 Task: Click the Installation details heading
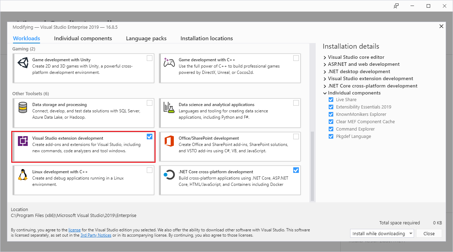pyautogui.click(x=351, y=47)
